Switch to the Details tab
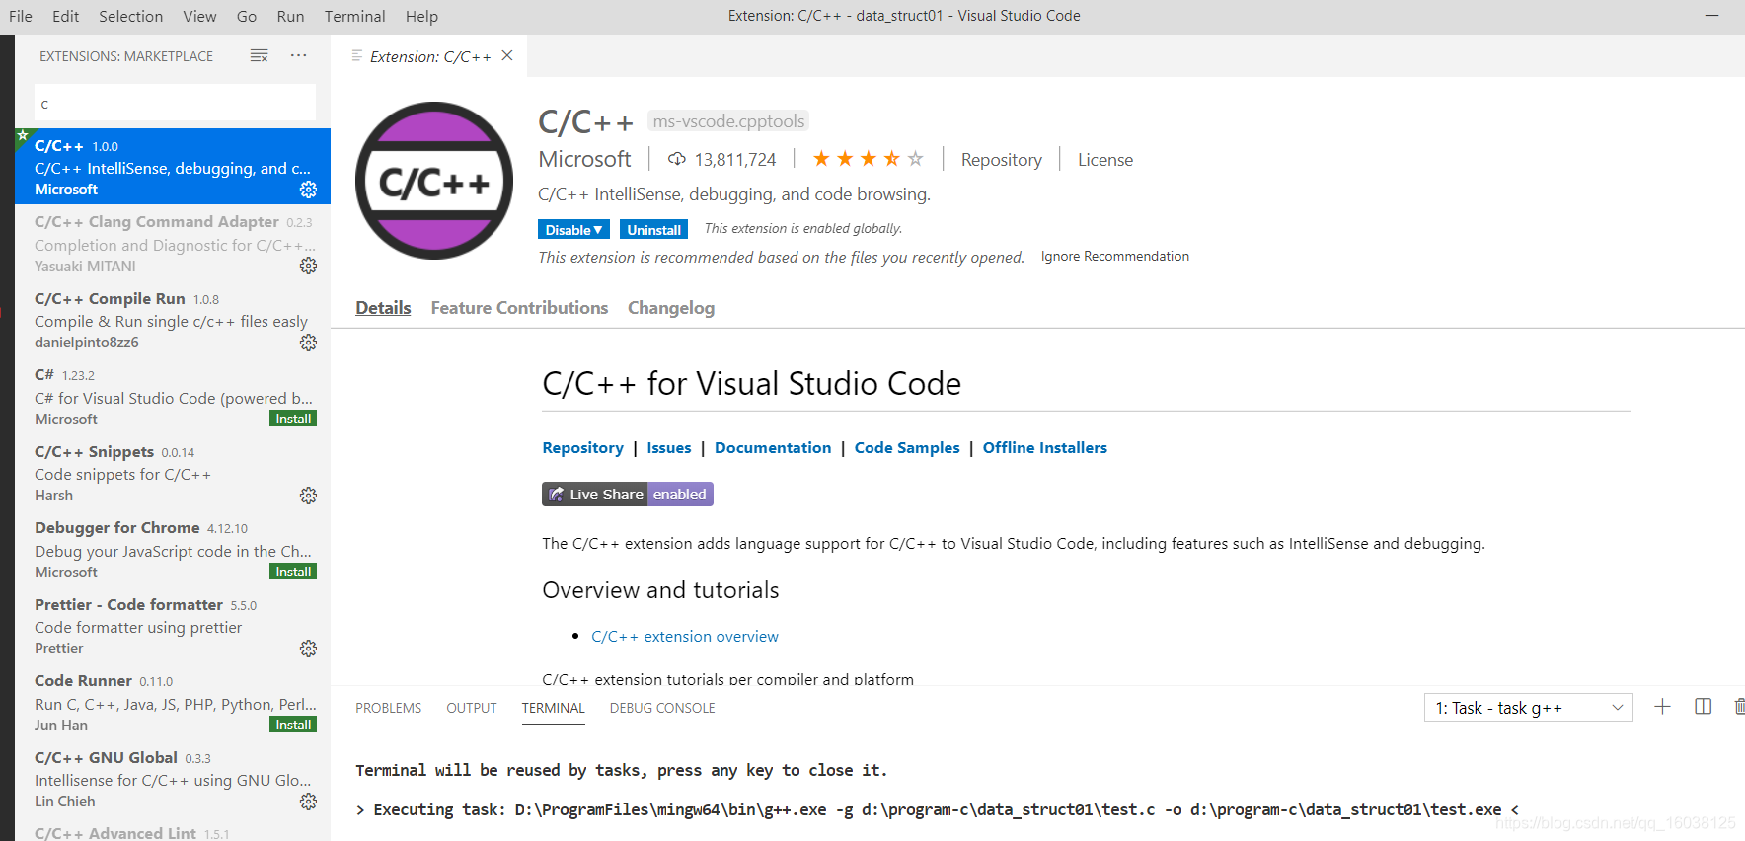This screenshot has height=841, width=1745. click(383, 308)
